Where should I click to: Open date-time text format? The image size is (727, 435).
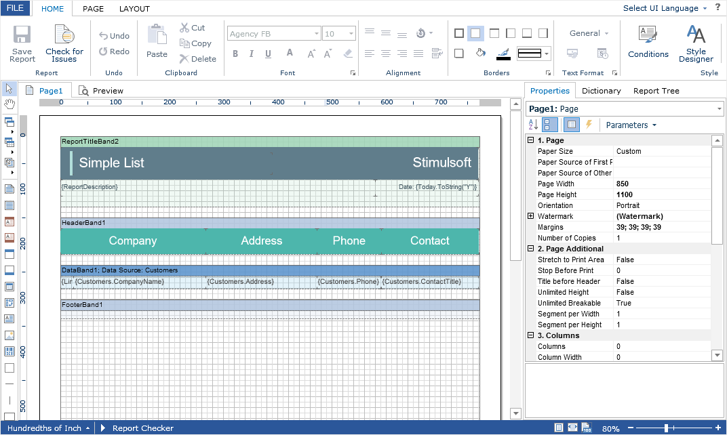tap(603, 54)
